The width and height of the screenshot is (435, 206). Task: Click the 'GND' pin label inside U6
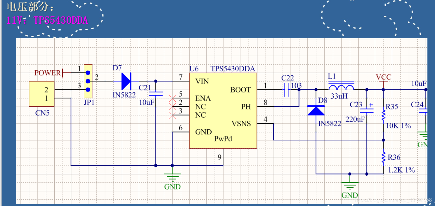click(203, 132)
